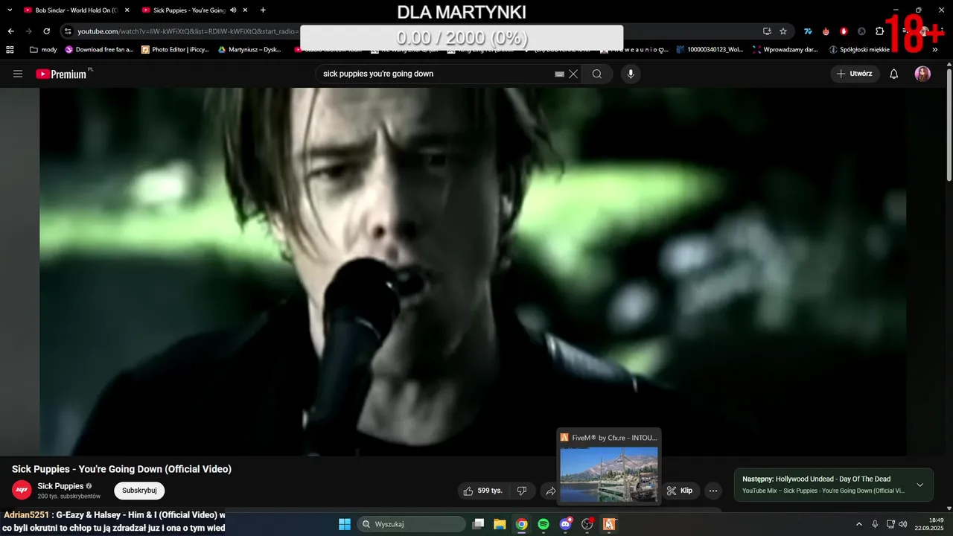Share the video with arrow icon

tap(550, 491)
